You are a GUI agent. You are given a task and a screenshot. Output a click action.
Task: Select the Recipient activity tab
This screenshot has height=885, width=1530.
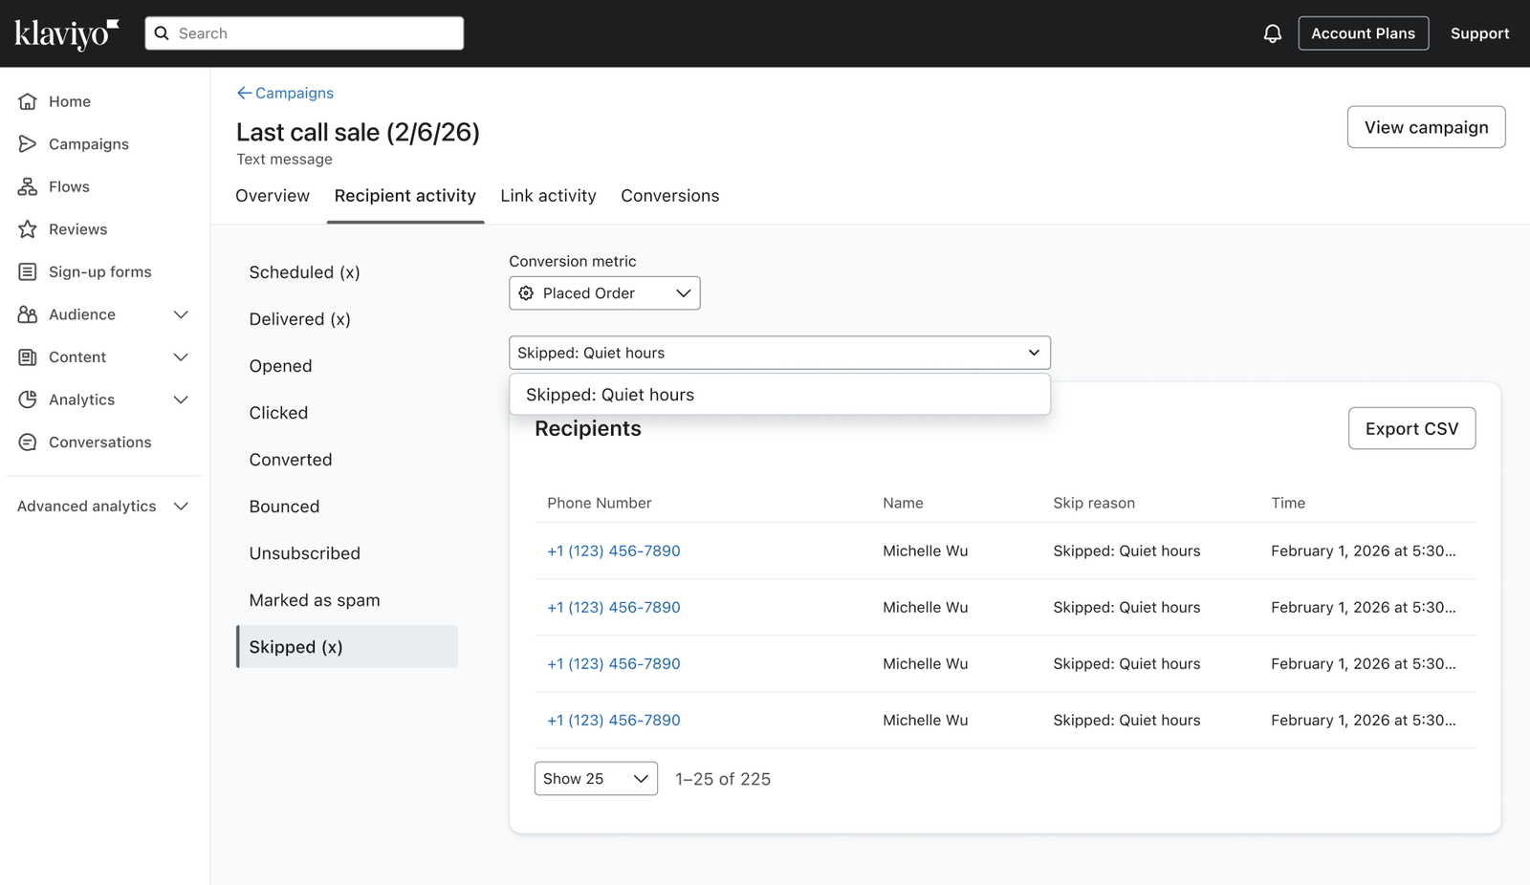tap(405, 196)
